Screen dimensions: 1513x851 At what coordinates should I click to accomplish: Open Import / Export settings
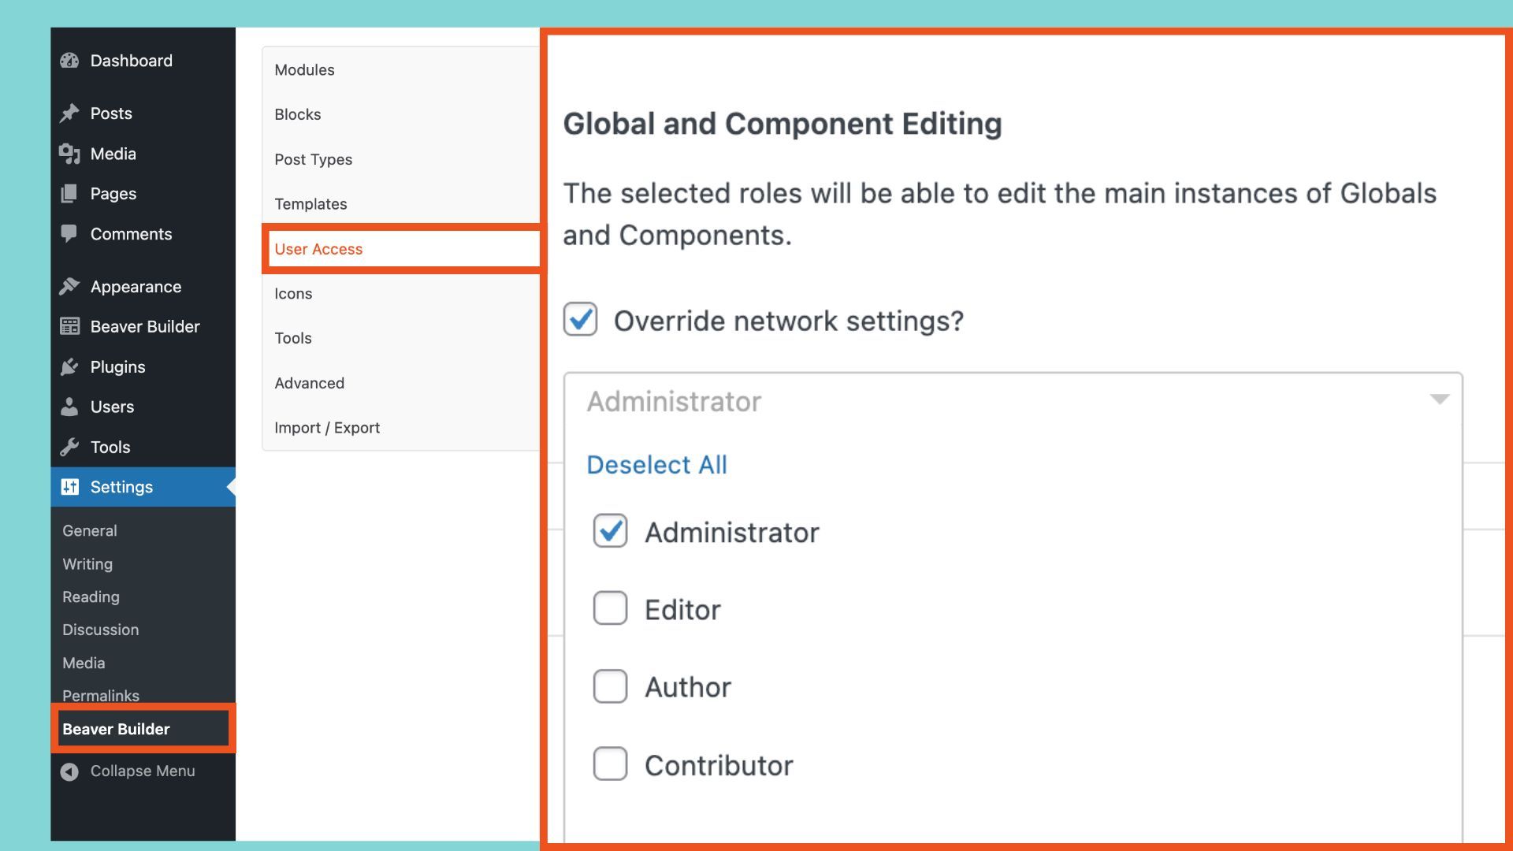[x=327, y=427]
